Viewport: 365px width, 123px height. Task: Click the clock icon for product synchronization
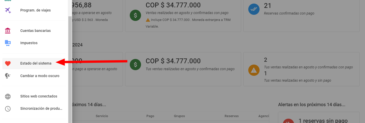pos(8,109)
